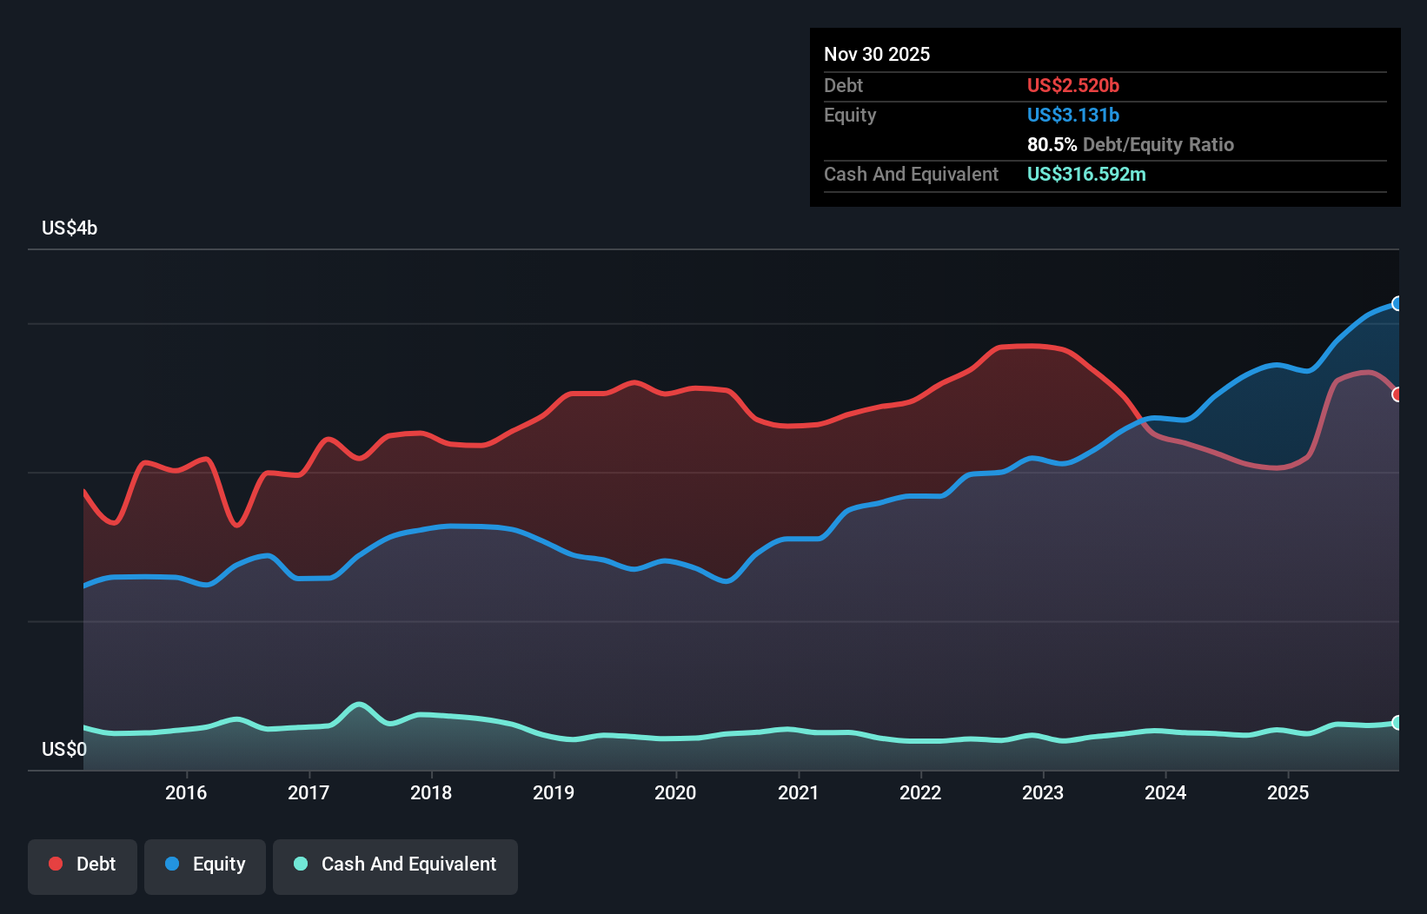Click the US$2.520b debt value
The width and height of the screenshot is (1427, 914).
1073,85
